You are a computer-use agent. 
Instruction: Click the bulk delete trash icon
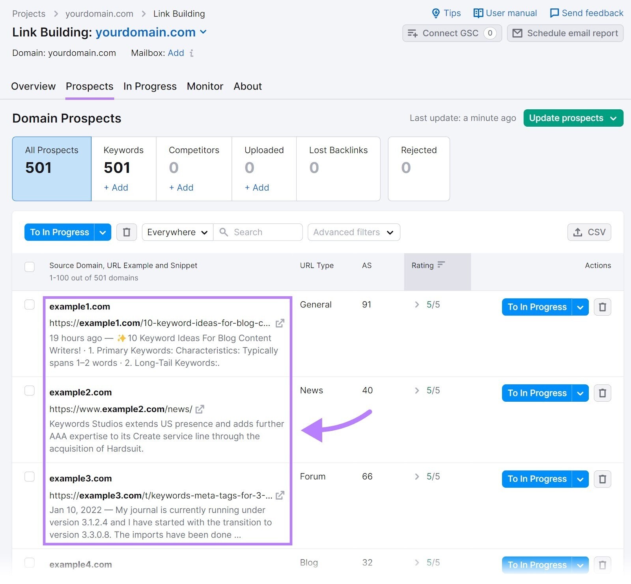tap(126, 232)
